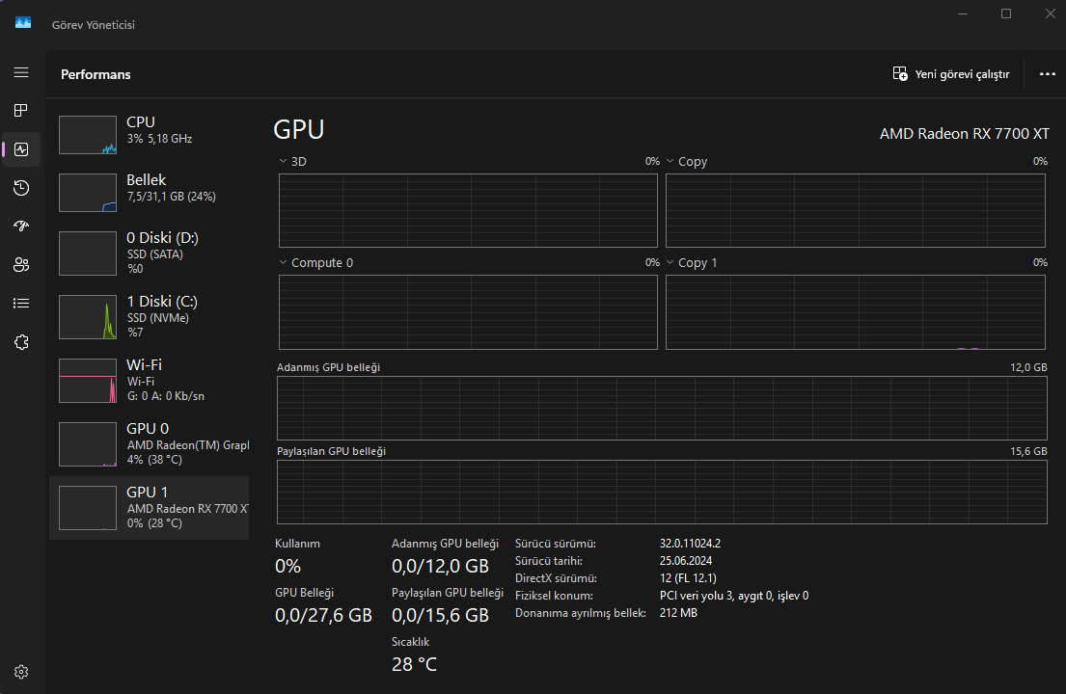
Task: Open the Users page icon
Action: 21,265
